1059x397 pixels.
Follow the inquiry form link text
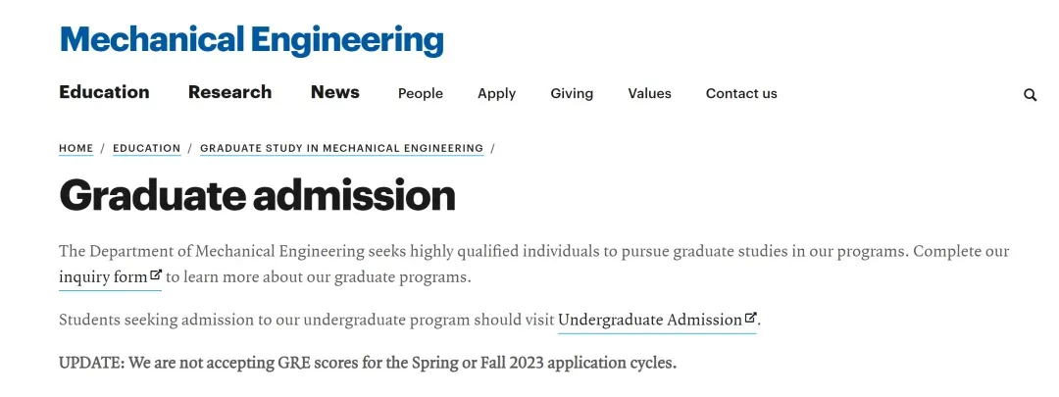point(103,277)
